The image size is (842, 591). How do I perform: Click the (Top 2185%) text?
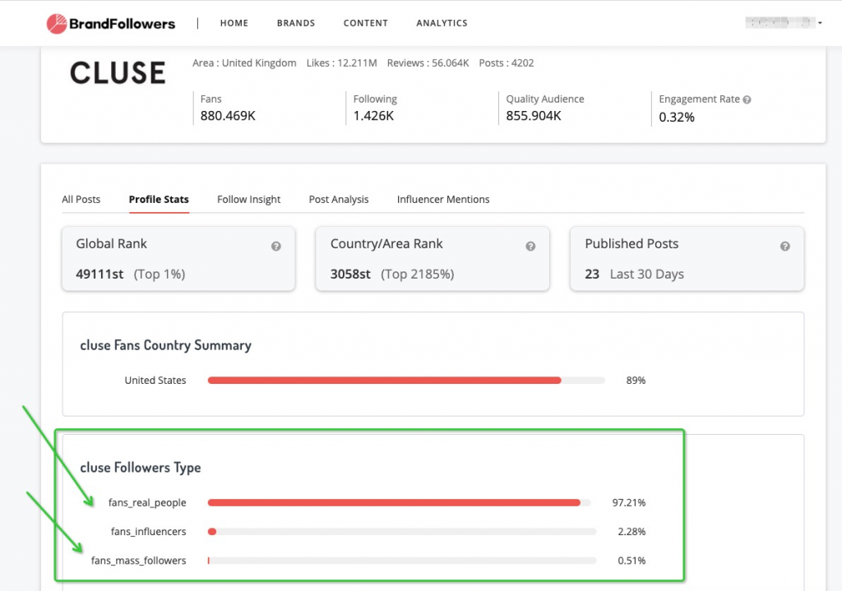click(x=417, y=274)
